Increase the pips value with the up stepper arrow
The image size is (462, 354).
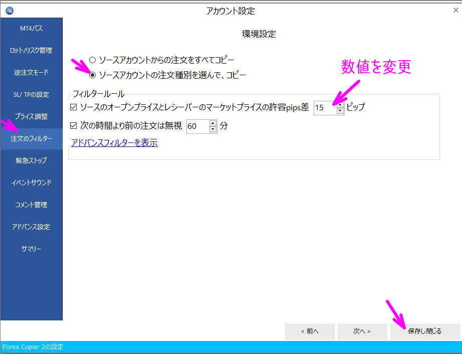[x=341, y=104]
